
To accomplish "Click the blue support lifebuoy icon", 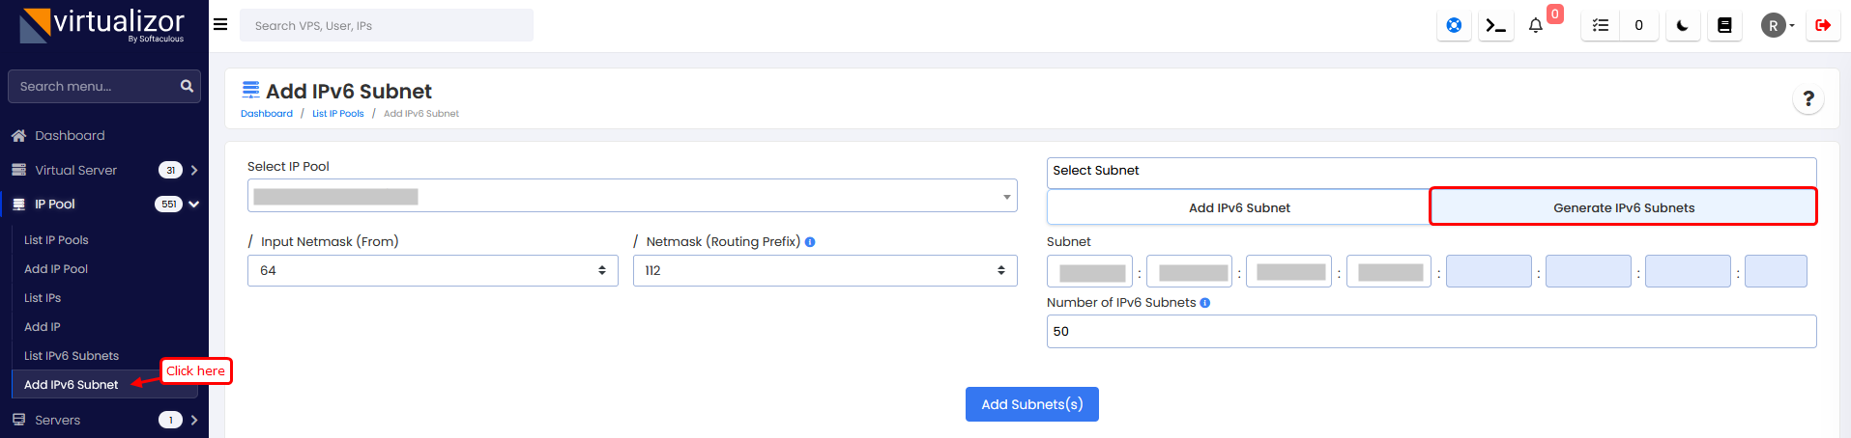I will [1454, 26].
